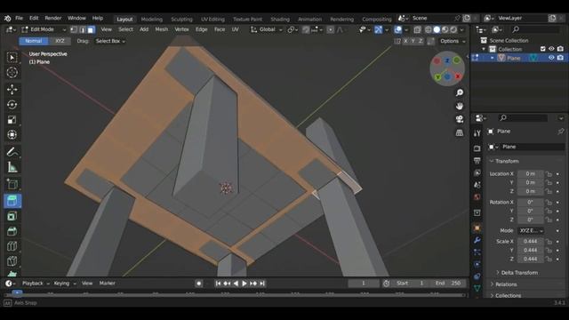
Task: Toggle Collection exclude checkbox in outliner
Action: [x=543, y=49]
